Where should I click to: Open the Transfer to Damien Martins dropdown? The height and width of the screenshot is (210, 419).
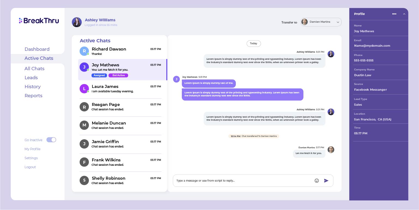pos(321,22)
